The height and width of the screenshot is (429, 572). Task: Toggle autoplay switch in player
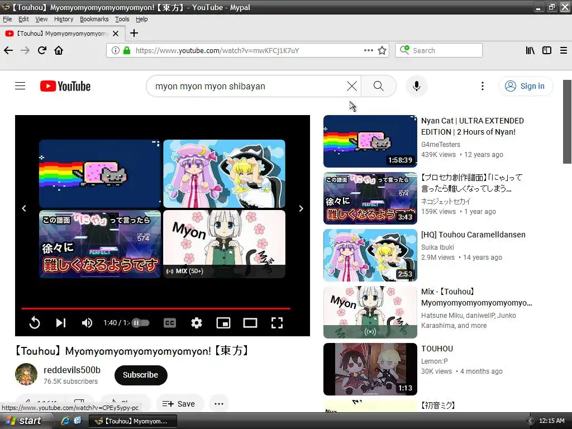140,323
